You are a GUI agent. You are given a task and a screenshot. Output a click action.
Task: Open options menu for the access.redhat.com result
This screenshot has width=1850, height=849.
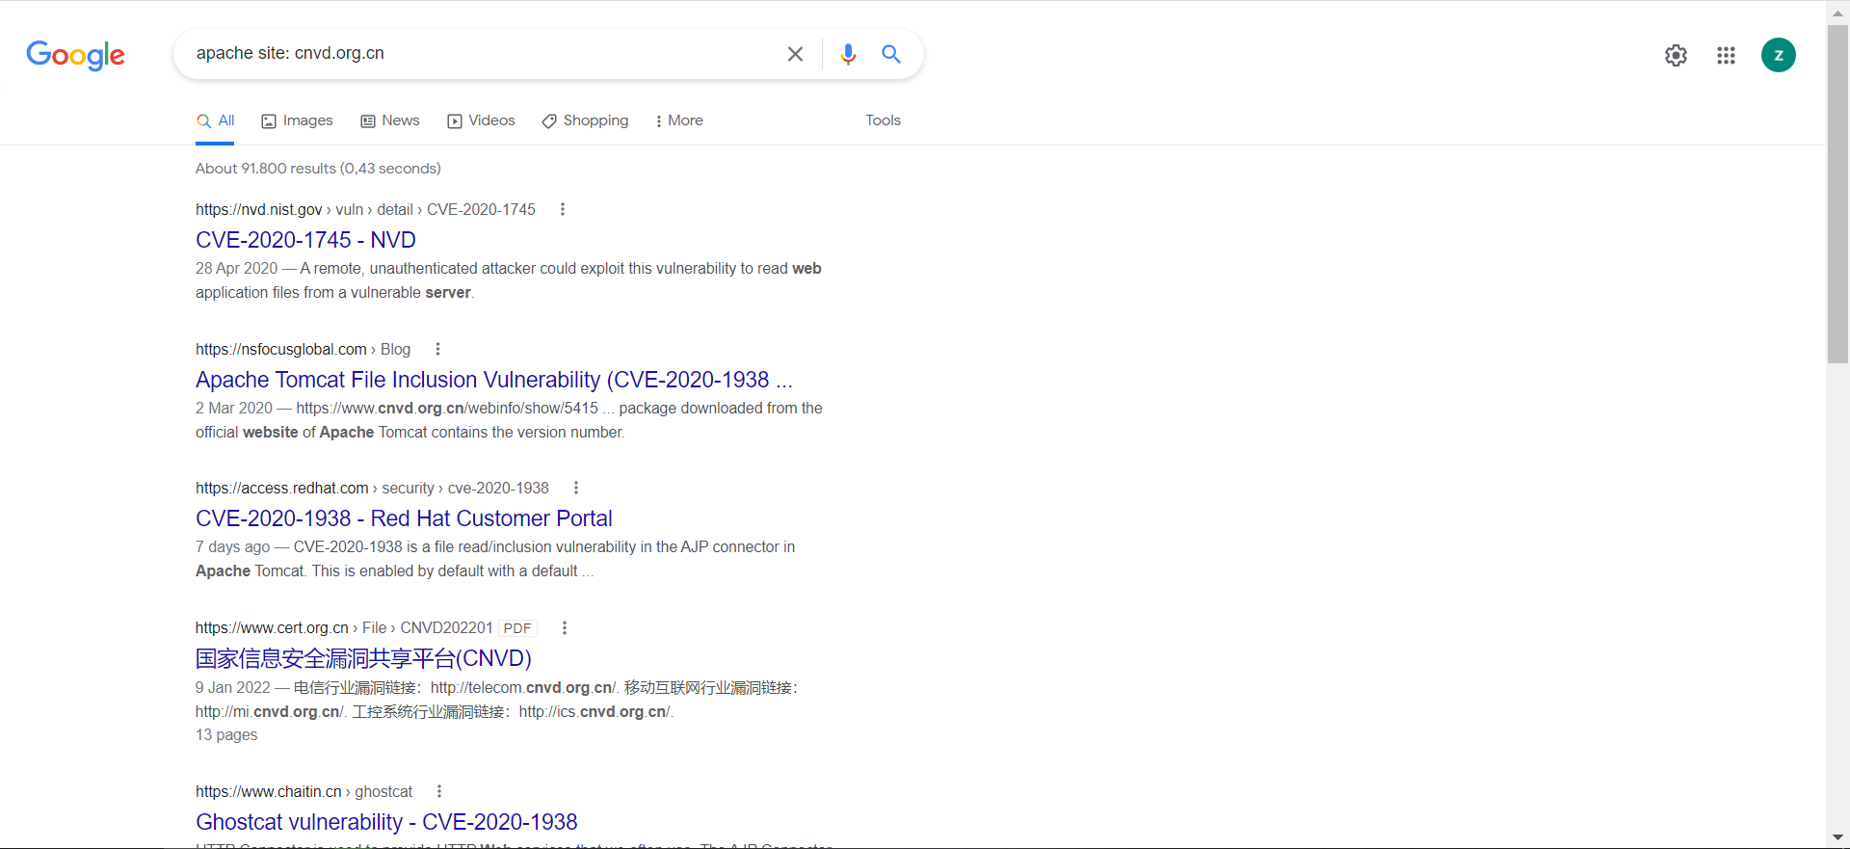(x=576, y=488)
